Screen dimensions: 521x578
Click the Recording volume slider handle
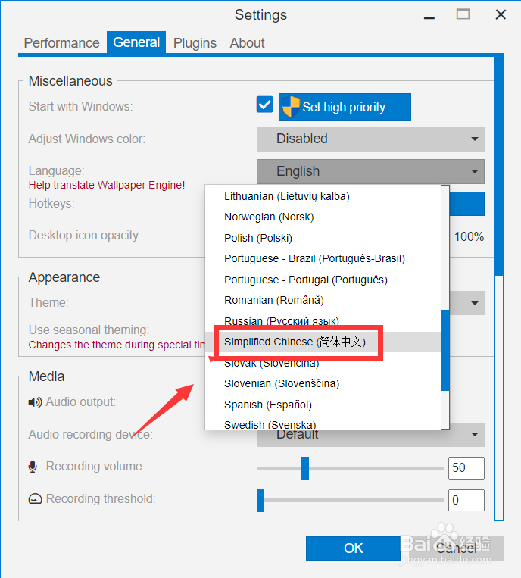(x=305, y=468)
